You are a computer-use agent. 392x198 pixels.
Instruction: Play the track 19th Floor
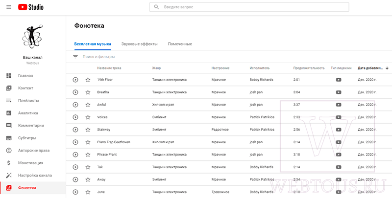click(75, 80)
